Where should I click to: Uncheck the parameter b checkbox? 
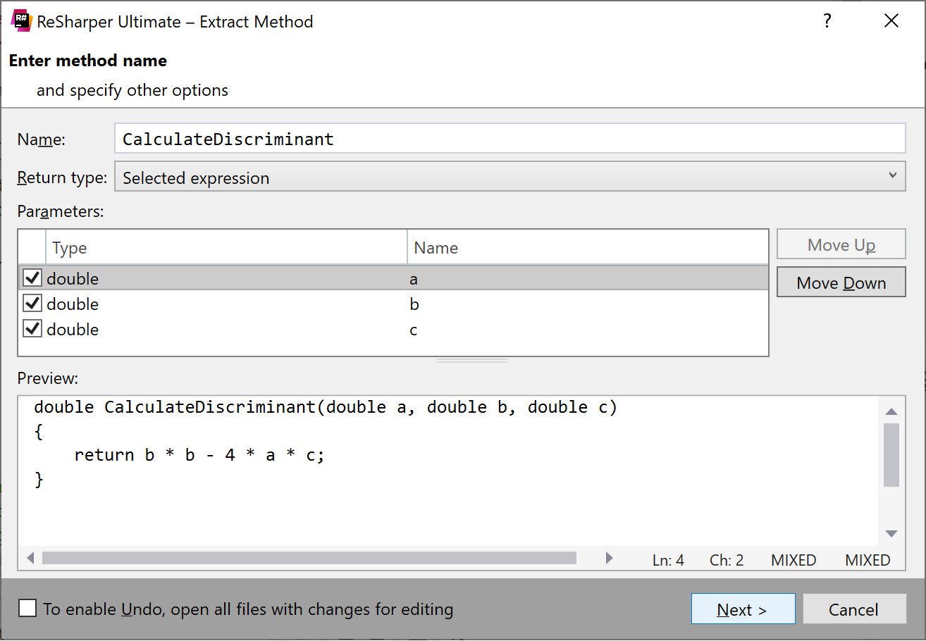click(32, 303)
